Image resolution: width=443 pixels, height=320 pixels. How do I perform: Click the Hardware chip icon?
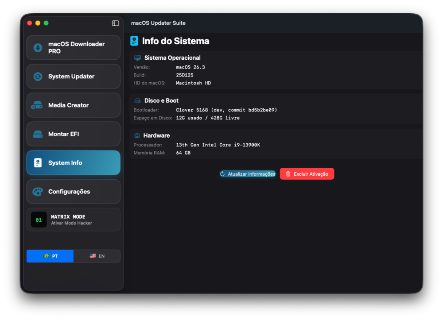coord(137,136)
